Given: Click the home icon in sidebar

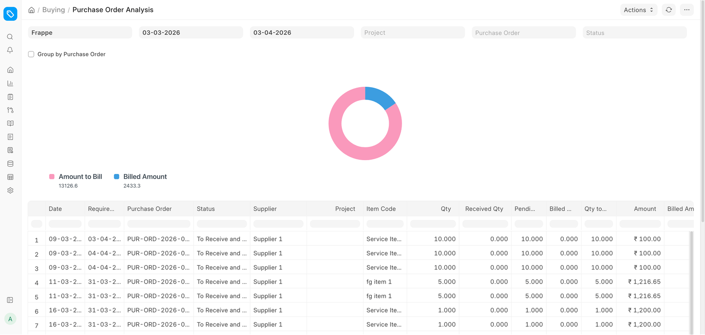Looking at the screenshot, I should coord(10,70).
